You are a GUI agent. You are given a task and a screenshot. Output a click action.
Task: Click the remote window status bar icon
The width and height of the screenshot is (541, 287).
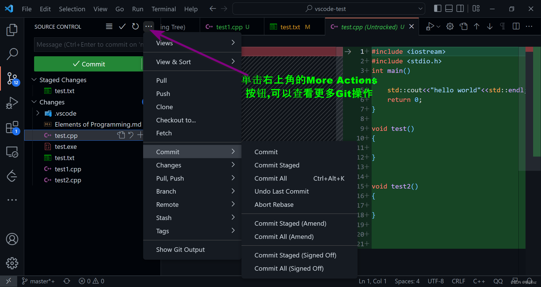click(8, 281)
